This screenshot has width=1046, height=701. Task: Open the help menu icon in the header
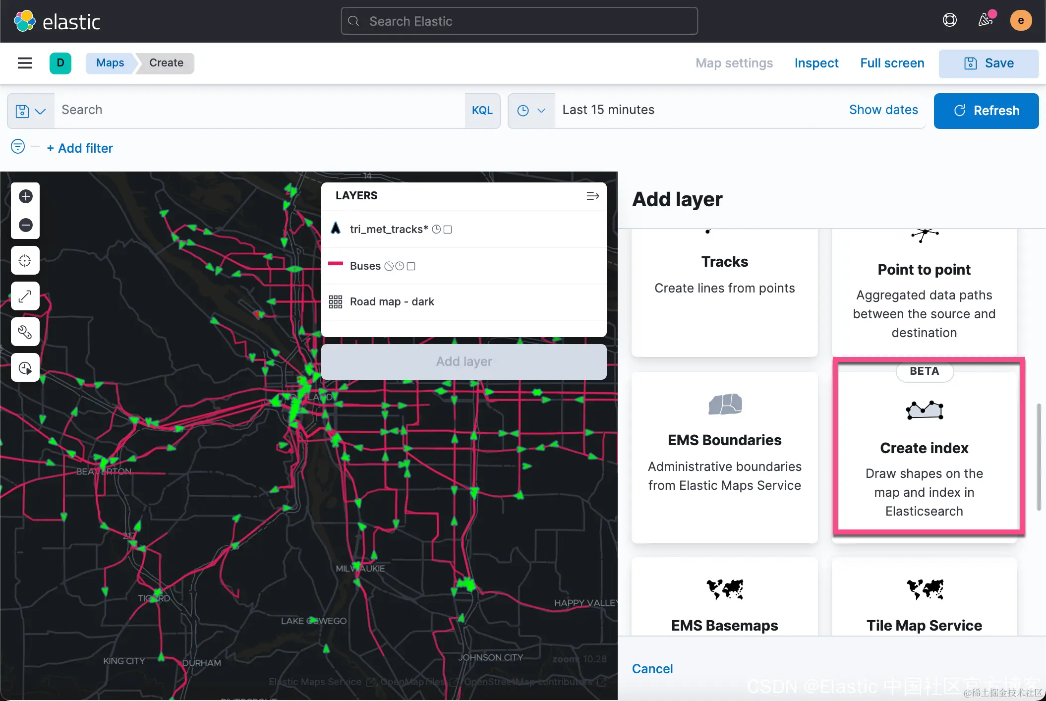click(949, 20)
